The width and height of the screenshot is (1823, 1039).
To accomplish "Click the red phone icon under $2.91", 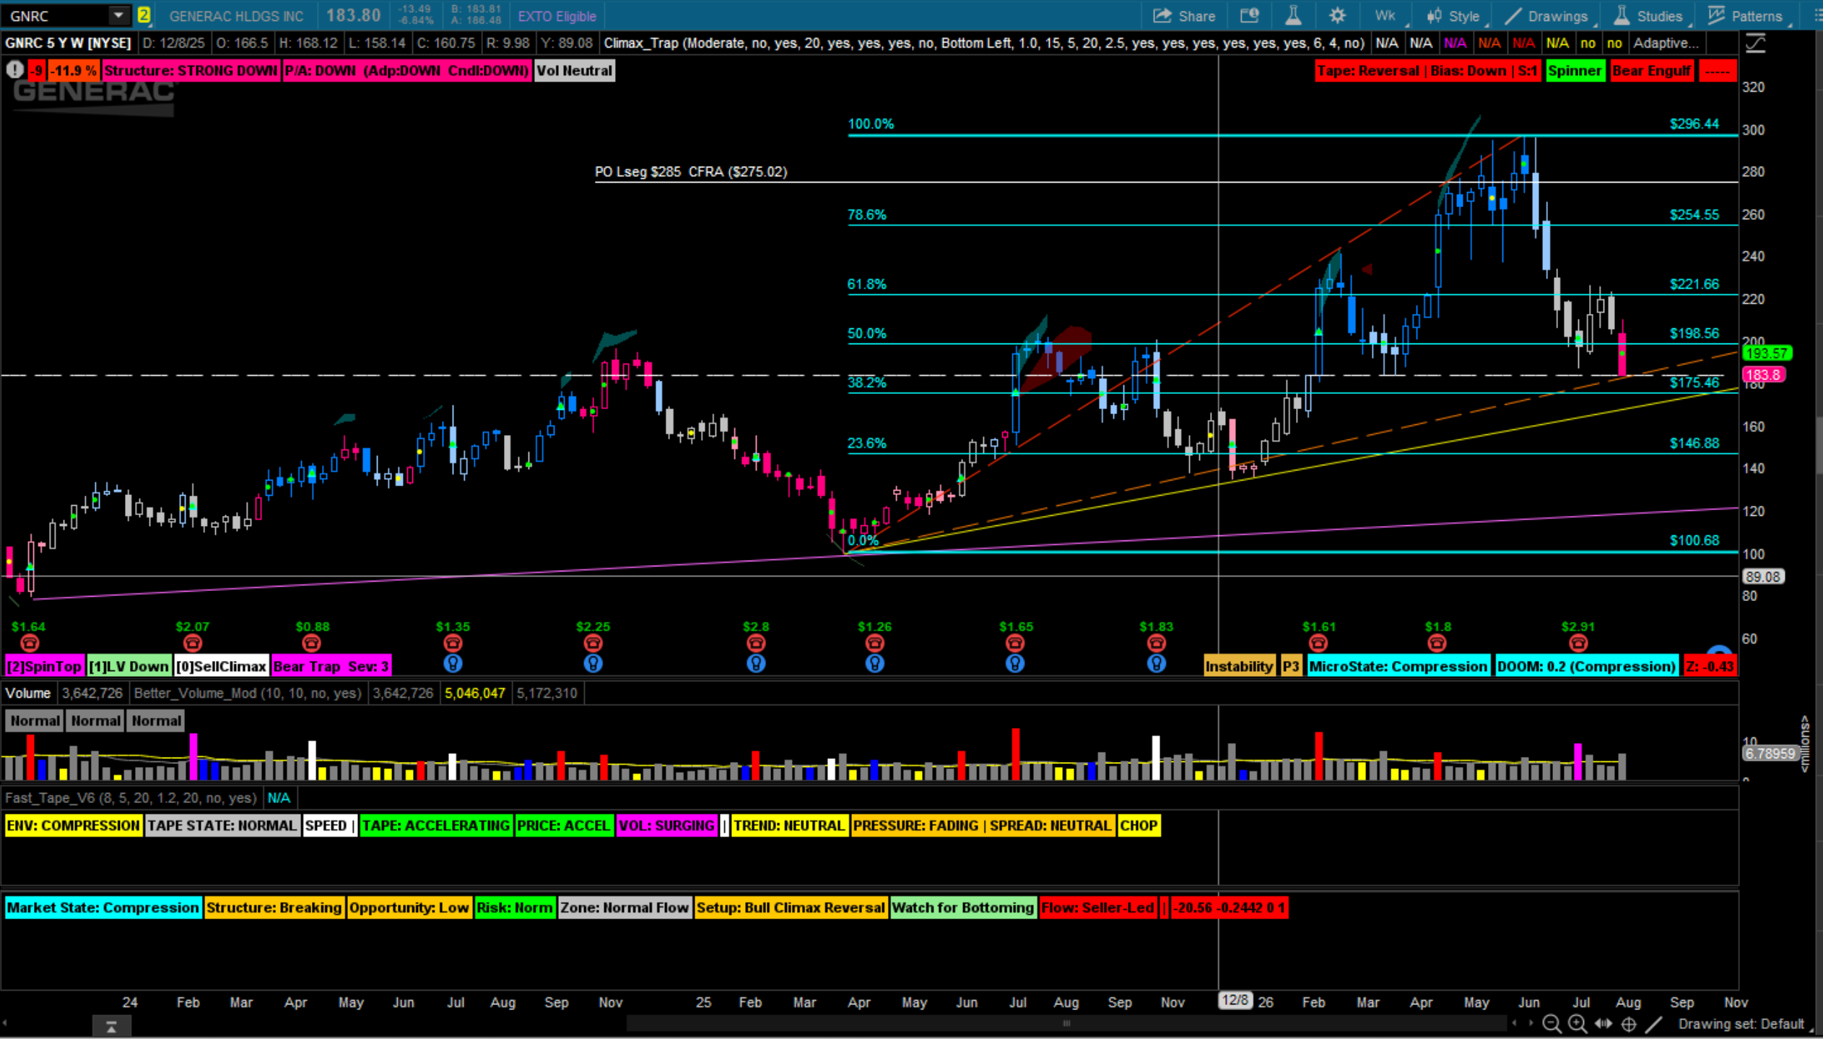I will tap(1578, 643).
